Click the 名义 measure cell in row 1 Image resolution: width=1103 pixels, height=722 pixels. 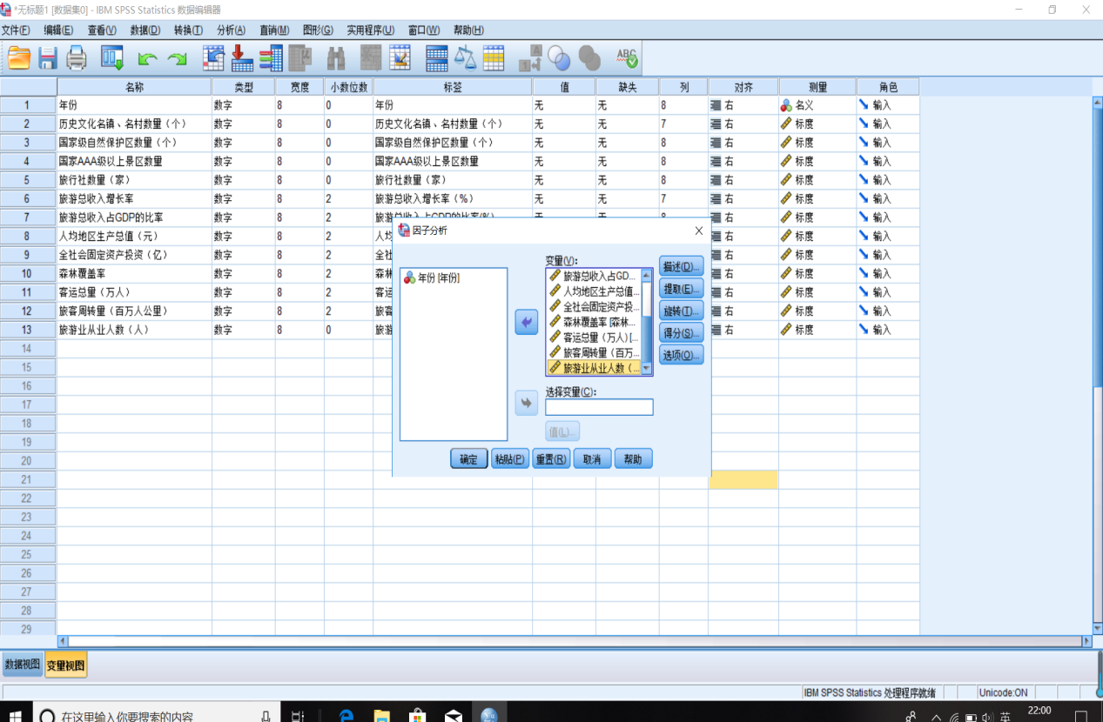click(x=817, y=104)
